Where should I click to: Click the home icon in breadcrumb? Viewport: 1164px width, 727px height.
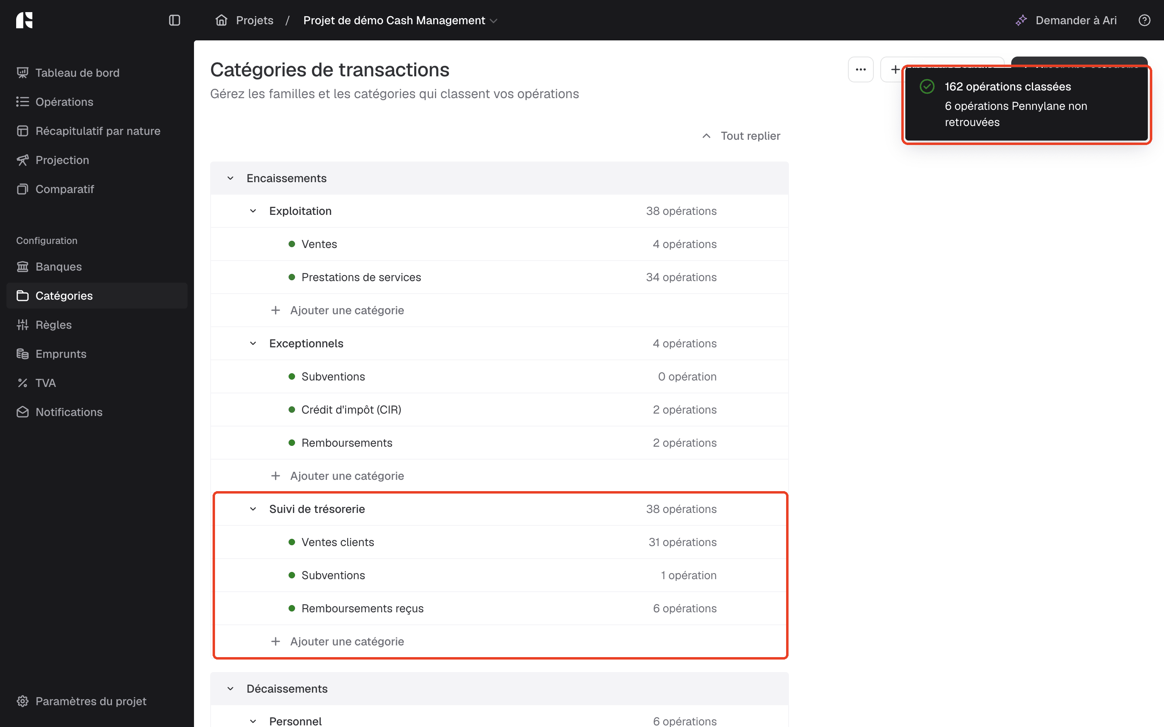point(221,20)
